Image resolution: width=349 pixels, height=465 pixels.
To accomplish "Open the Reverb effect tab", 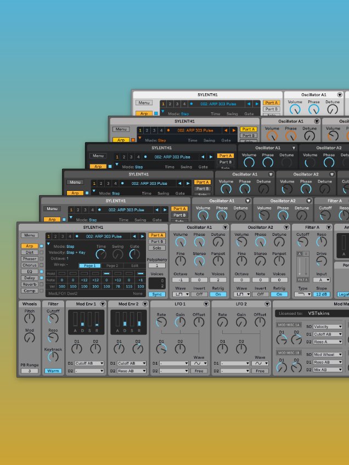I will 30,284.
